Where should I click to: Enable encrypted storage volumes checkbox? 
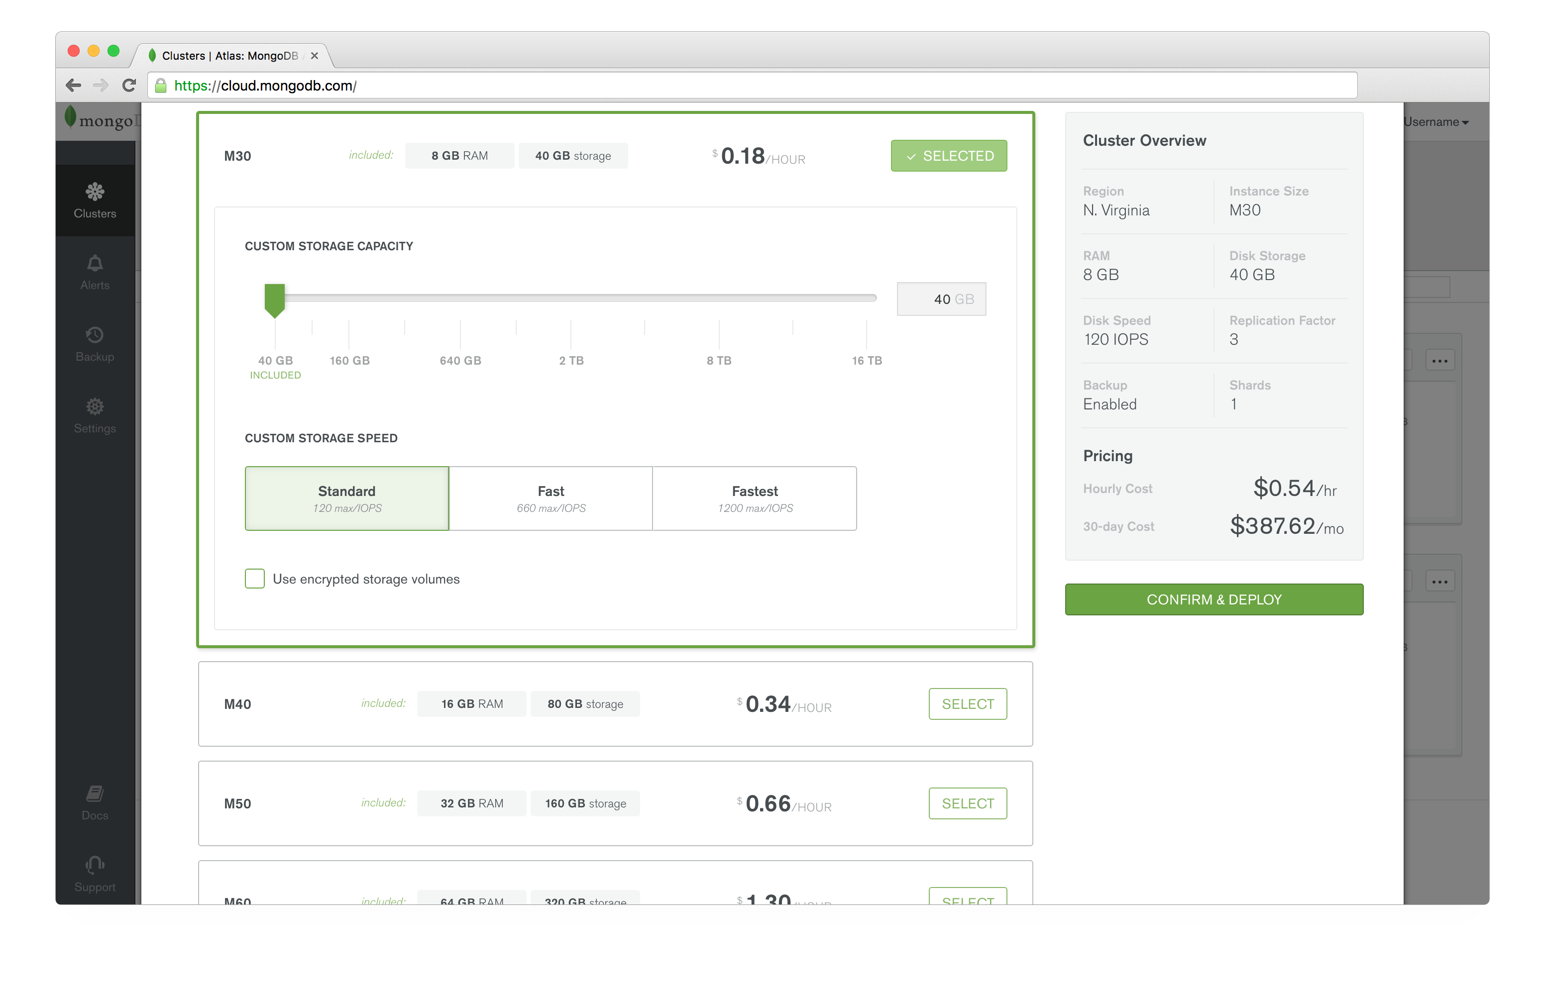click(255, 579)
